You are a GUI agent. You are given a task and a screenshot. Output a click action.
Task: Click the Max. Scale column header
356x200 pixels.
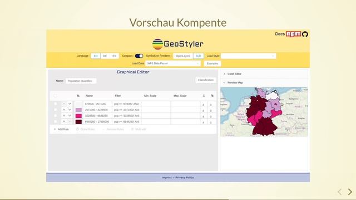tap(180, 96)
